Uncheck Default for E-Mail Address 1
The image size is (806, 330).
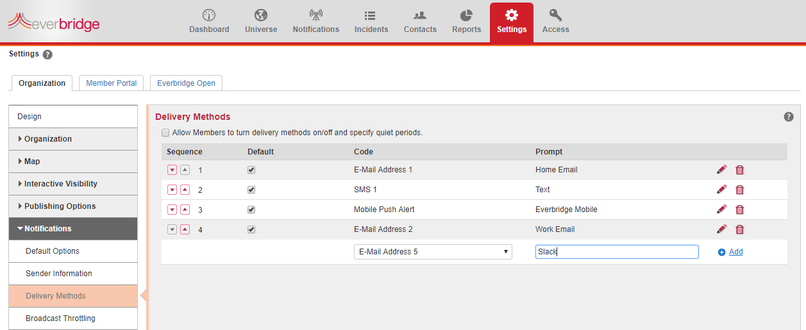tap(251, 170)
